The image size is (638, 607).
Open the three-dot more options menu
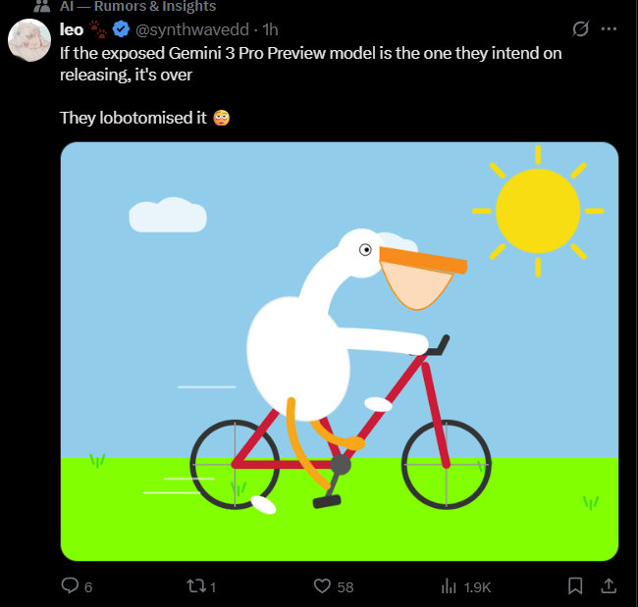[609, 29]
